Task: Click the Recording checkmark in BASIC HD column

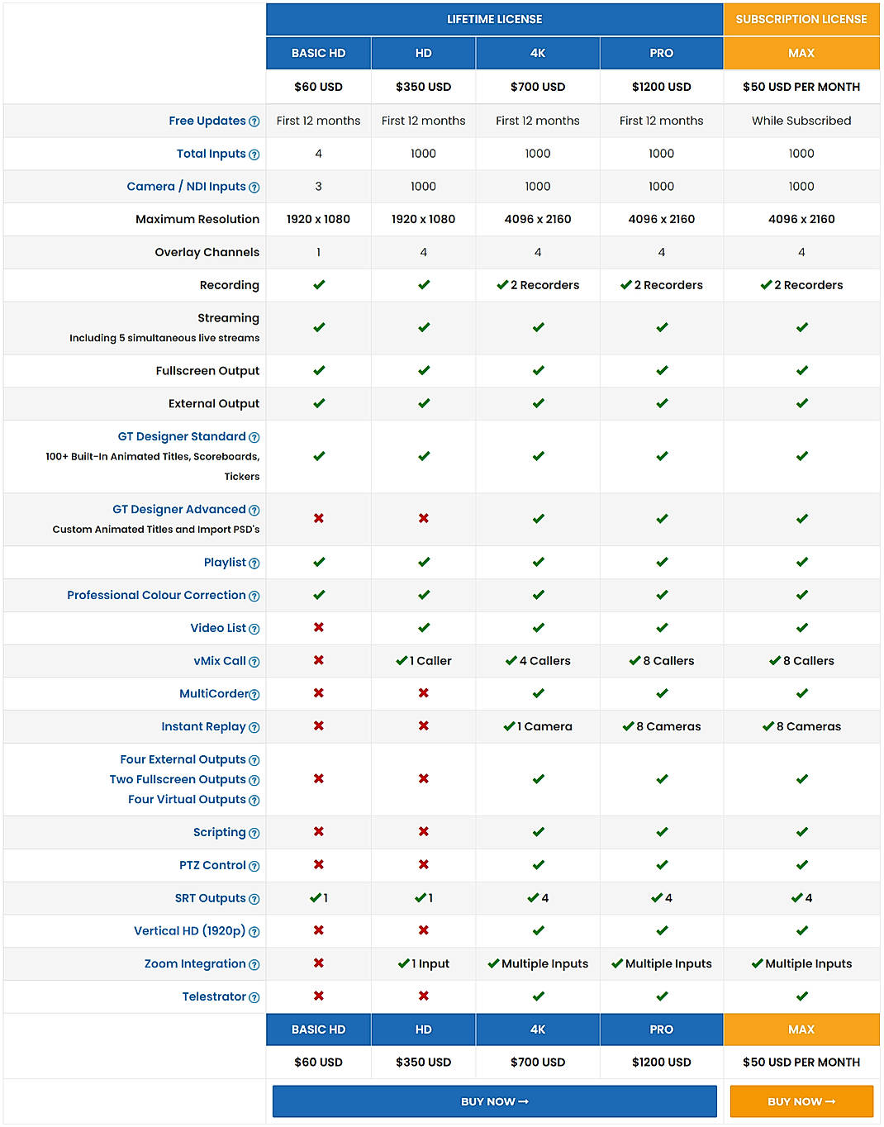Action: pyautogui.click(x=318, y=285)
